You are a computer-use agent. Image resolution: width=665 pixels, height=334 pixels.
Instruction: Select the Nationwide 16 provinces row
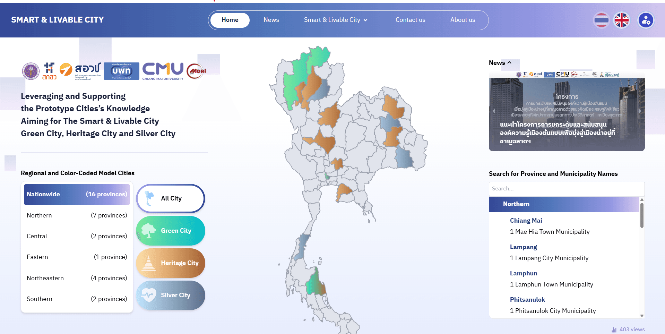(x=77, y=195)
